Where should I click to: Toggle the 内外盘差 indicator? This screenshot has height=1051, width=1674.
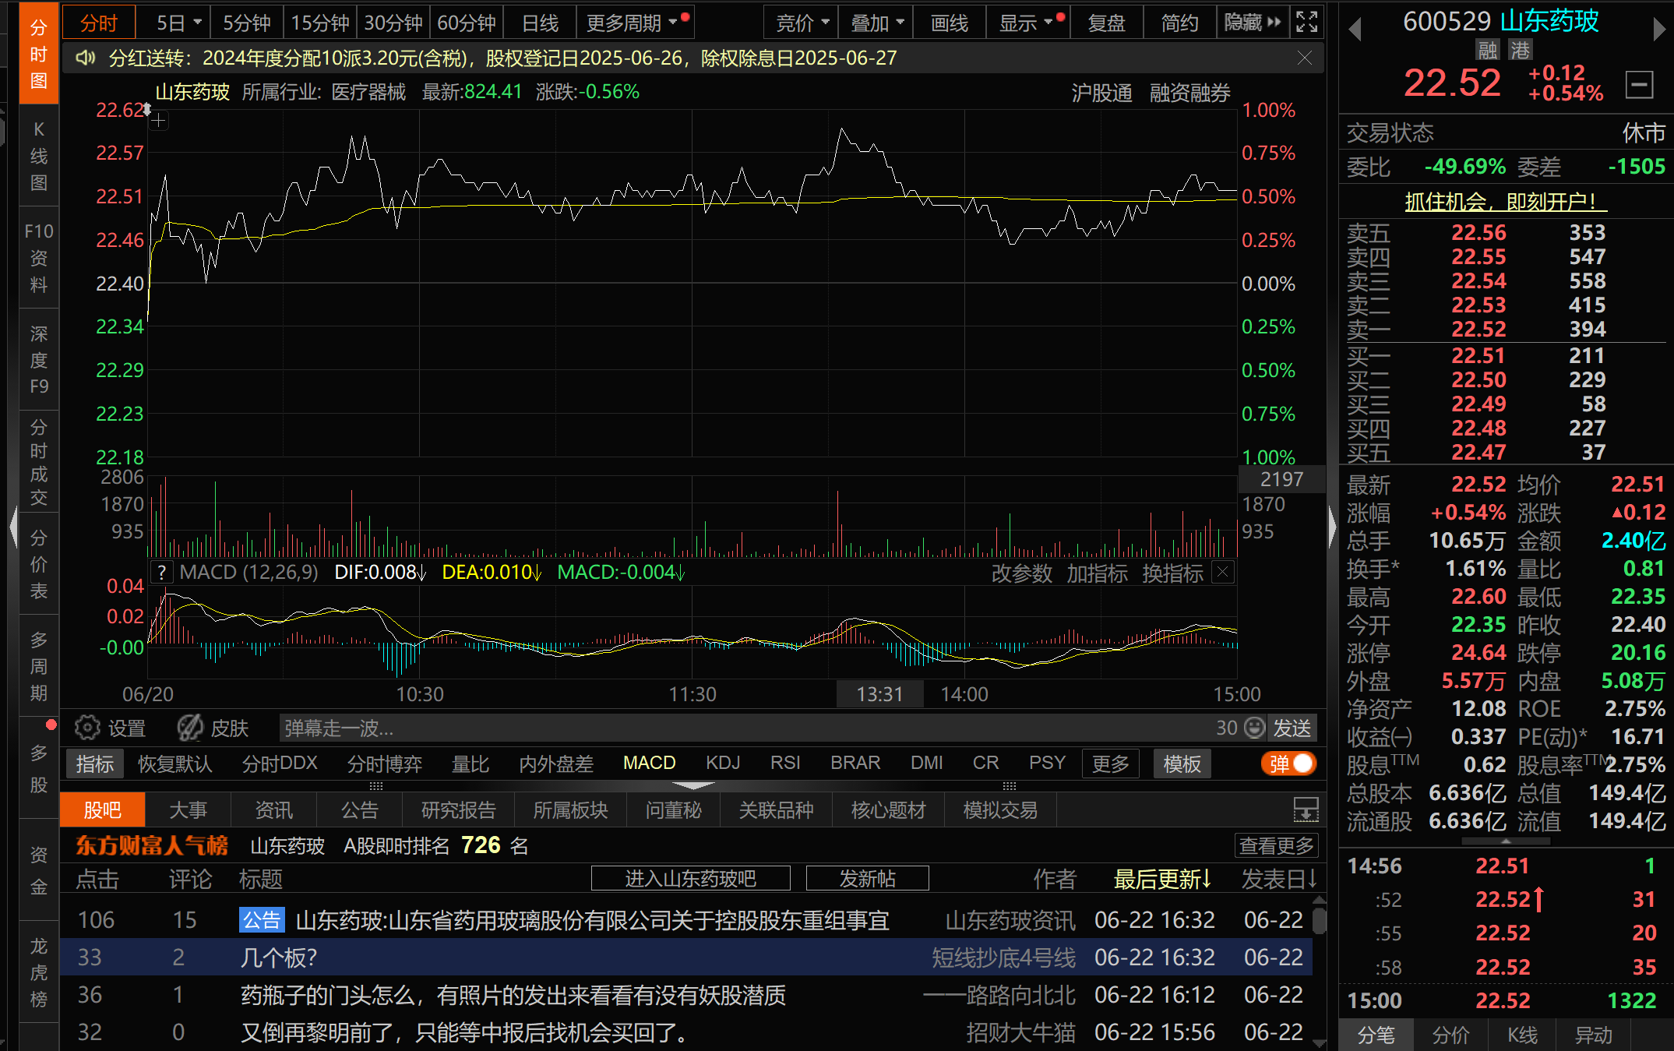556,764
